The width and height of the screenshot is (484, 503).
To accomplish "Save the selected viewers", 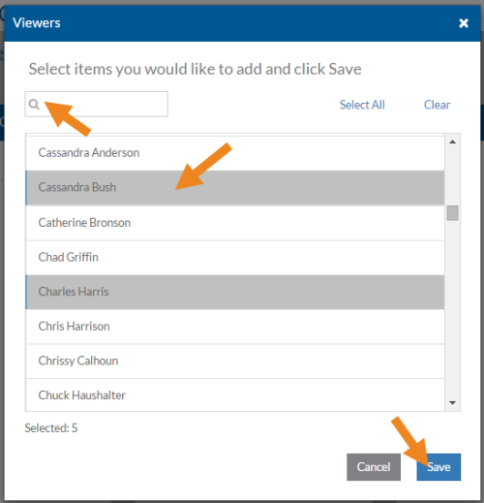I will click(x=439, y=467).
